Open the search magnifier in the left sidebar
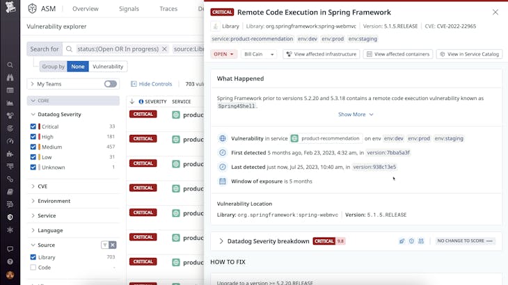The height and width of the screenshot is (285, 508). pos(10,65)
